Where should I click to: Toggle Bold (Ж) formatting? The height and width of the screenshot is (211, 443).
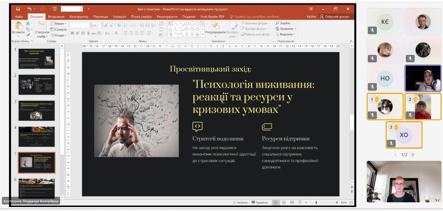(72, 33)
